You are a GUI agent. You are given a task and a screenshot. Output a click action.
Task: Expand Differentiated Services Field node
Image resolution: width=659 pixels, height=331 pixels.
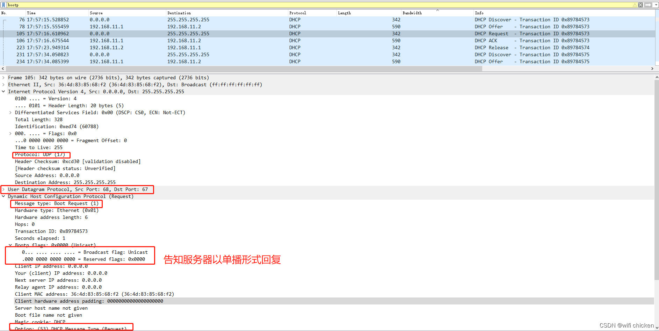tap(10, 112)
